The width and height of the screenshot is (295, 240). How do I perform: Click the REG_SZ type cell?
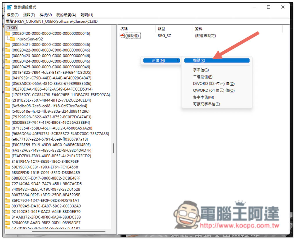tap(164, 36)
